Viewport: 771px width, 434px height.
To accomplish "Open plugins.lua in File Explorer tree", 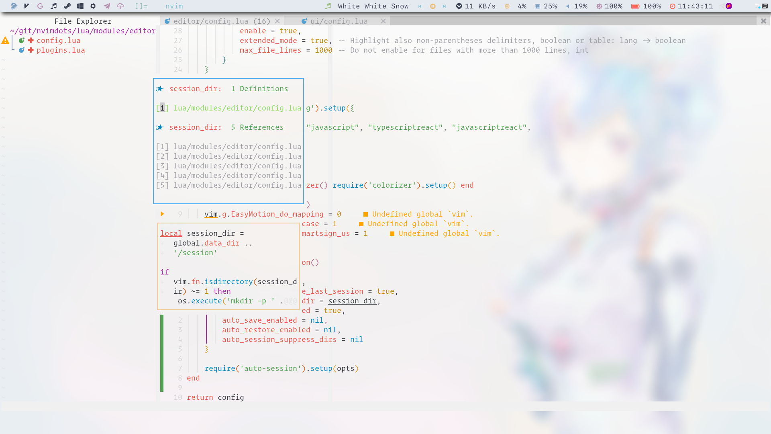I will pyautogui.click(x=61, y=50).
